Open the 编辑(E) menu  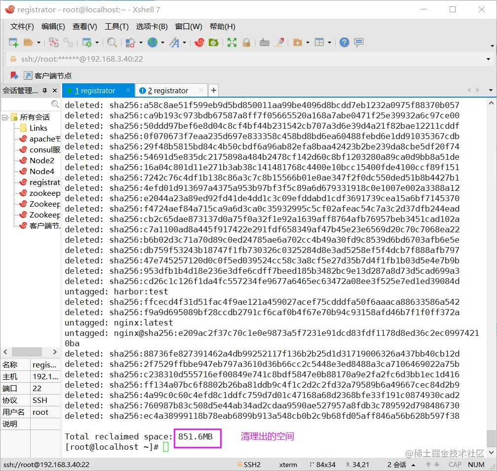(53, 27)
